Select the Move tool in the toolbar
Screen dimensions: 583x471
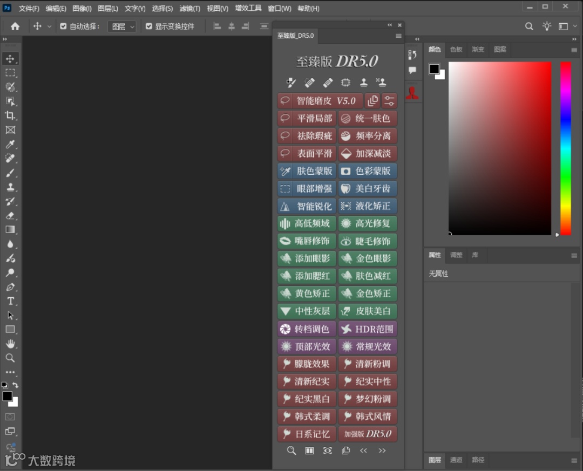coord(10,59)
